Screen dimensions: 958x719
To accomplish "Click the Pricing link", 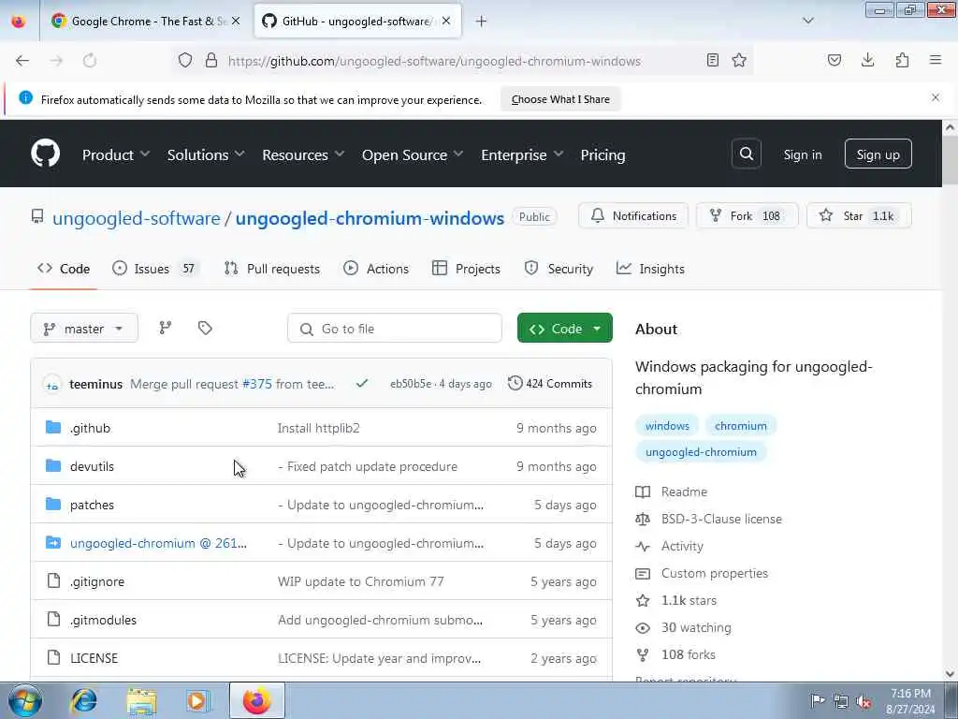I will 602,154.
